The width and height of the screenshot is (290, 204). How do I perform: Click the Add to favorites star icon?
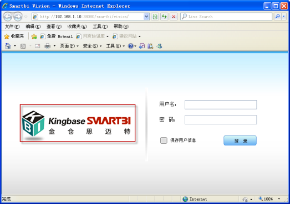(34, 36)
